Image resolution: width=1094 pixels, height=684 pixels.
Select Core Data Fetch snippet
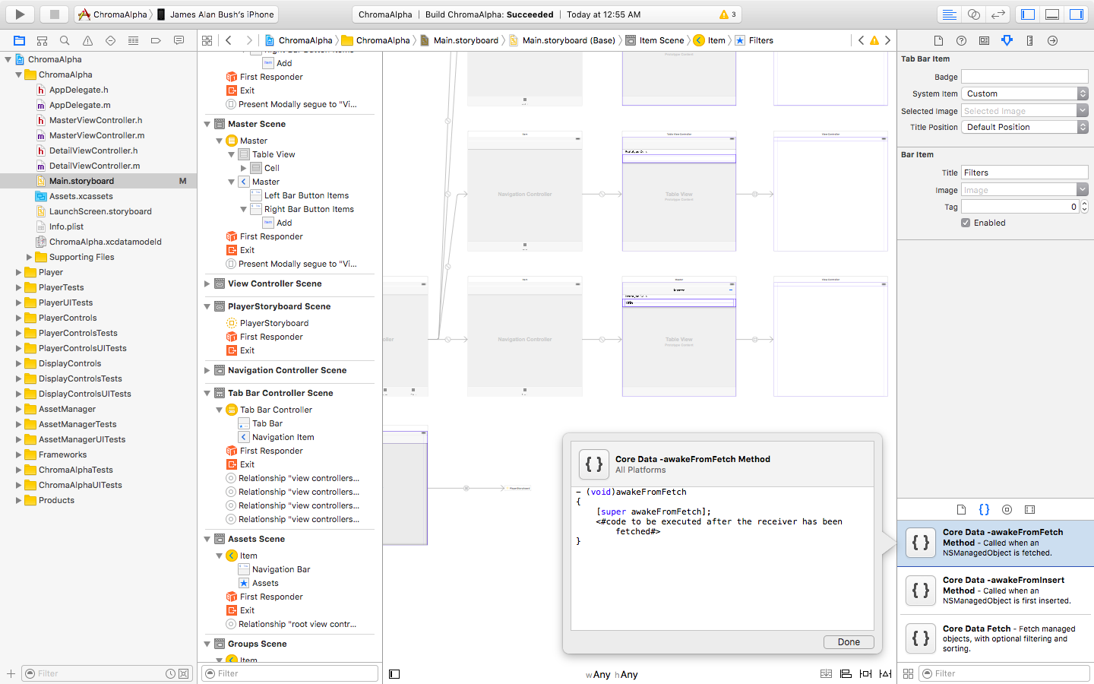tap(996, 638)
